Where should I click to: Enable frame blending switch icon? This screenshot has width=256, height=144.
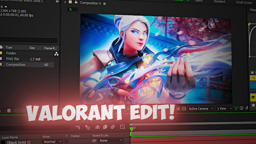click(105, 127)
